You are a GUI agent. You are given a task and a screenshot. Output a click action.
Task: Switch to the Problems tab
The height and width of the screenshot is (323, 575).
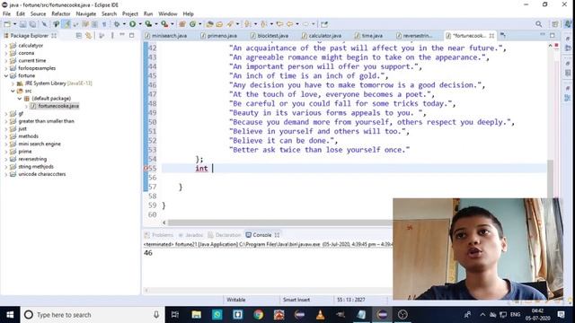coord(159,235)
